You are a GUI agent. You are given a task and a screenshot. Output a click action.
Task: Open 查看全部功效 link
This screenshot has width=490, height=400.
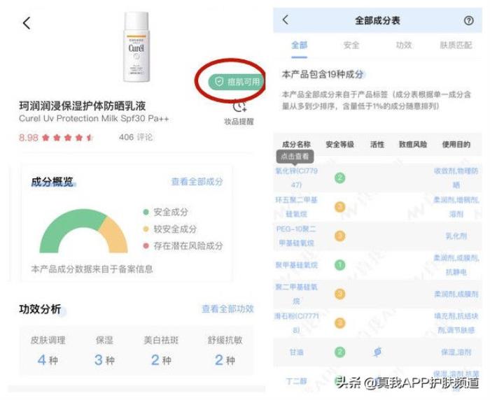tap(227, 308)
